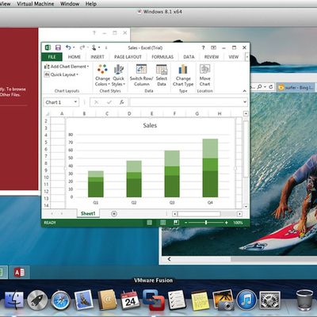
Task: Open Launchpad from the Dock
Action: pyautogui.click(x=37, y=300)
